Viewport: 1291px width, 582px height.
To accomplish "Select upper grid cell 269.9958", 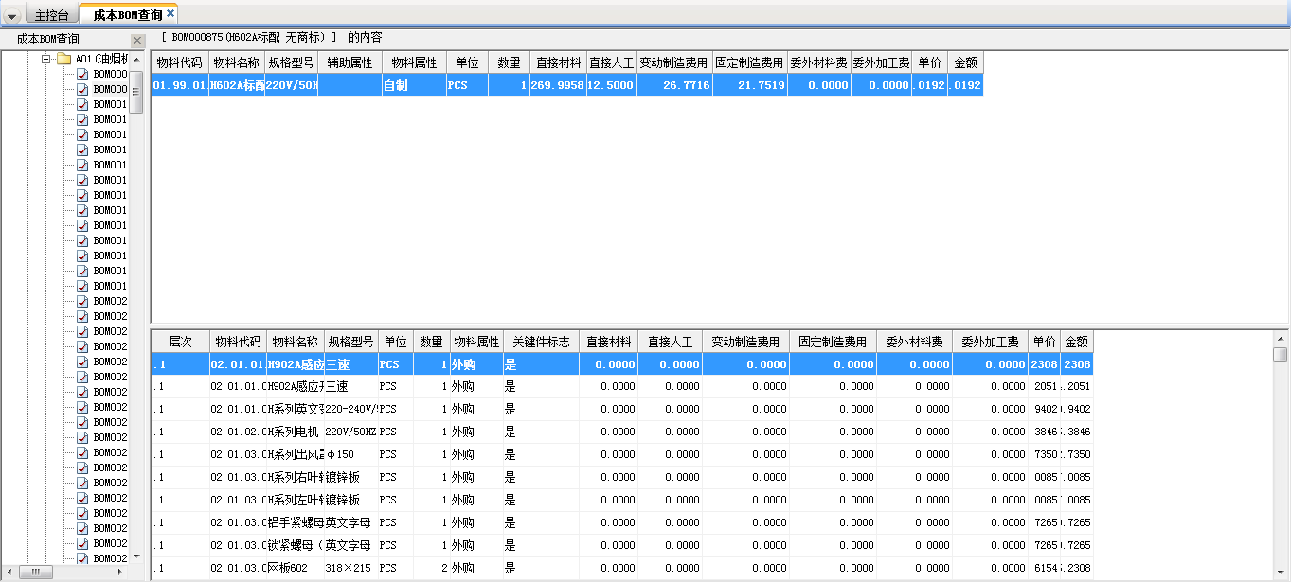I will pos(558,85).
